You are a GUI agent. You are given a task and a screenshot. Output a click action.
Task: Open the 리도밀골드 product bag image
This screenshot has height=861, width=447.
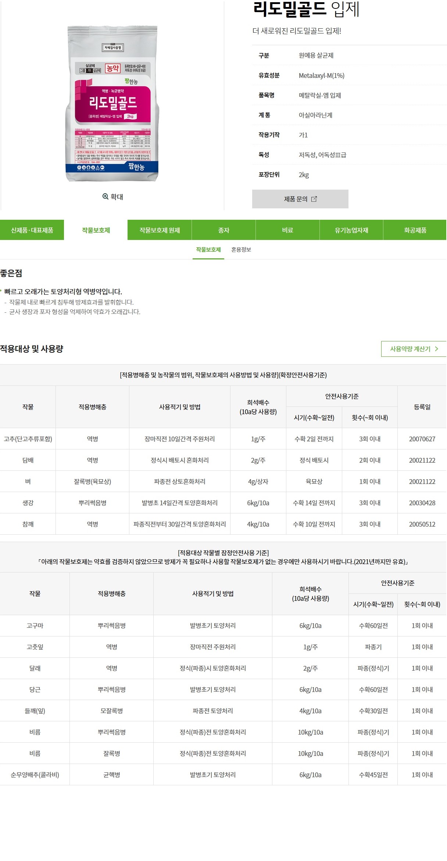click(x=112, y=103)
